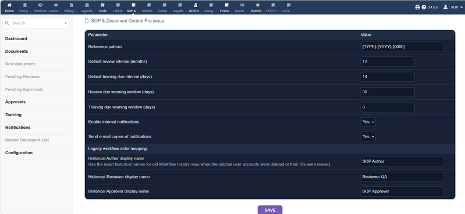The height and width of the screenshot is (214, 465).
Task: Edit Historical Reviewer display name field
Action: [402, 177]
